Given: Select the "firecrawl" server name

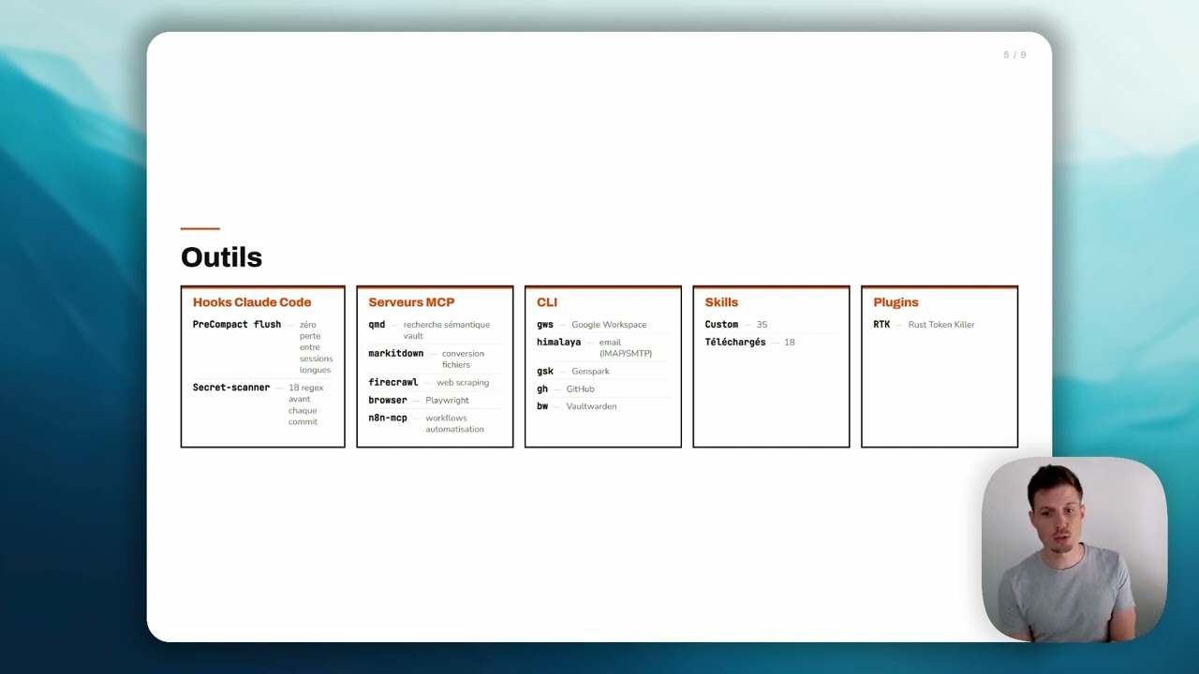Looking at the screenshot, I should [393, 383].
